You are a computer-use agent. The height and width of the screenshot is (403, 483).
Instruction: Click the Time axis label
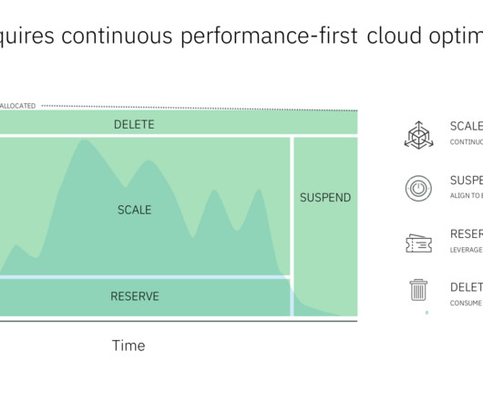coord(128,346)
